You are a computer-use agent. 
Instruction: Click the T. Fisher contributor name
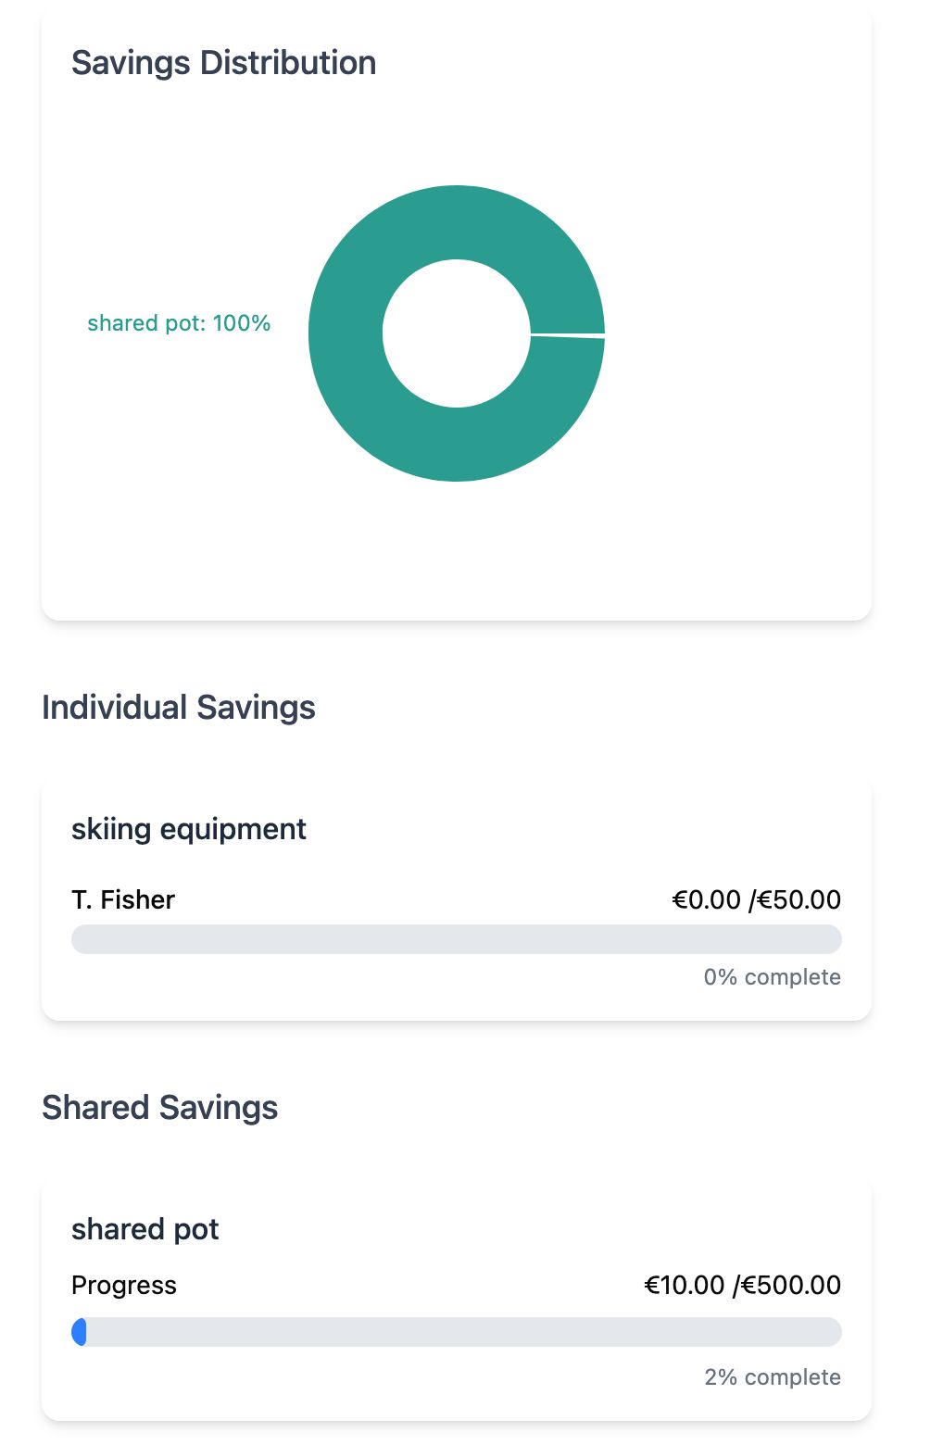[123, 899]
